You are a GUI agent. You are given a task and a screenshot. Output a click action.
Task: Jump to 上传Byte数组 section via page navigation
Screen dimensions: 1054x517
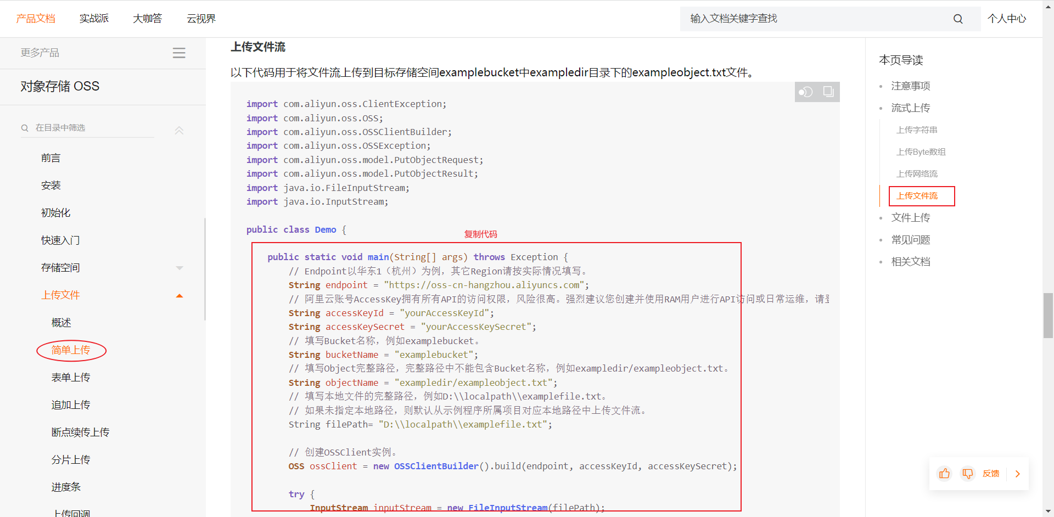(921, 151)
